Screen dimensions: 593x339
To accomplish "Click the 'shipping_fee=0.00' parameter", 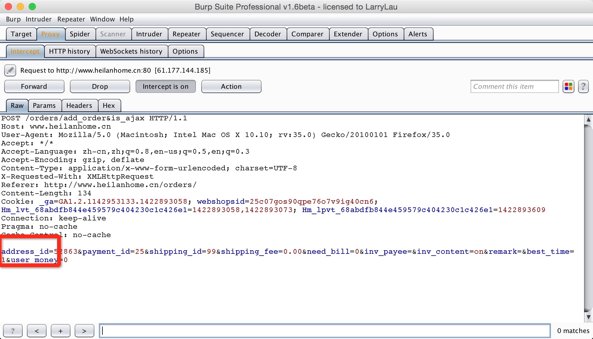I will (262, 252).
